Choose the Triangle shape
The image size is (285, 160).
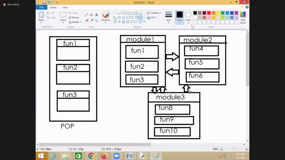[140, 13]
